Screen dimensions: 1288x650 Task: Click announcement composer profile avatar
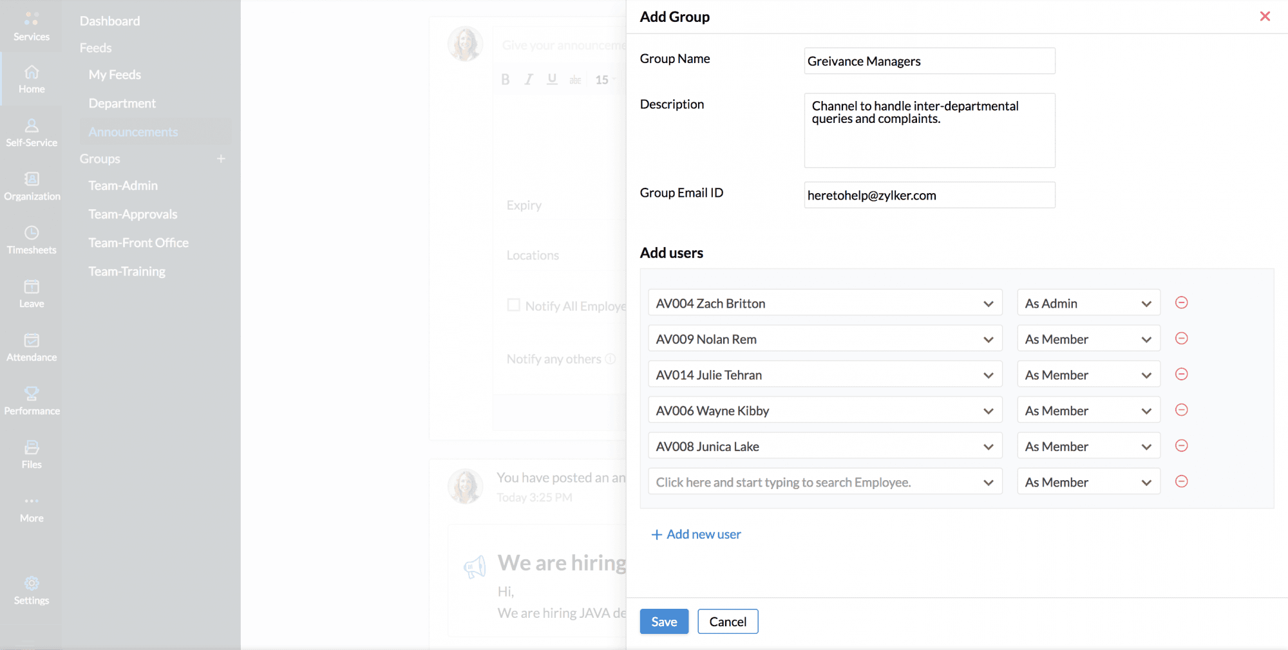(465, 44)
